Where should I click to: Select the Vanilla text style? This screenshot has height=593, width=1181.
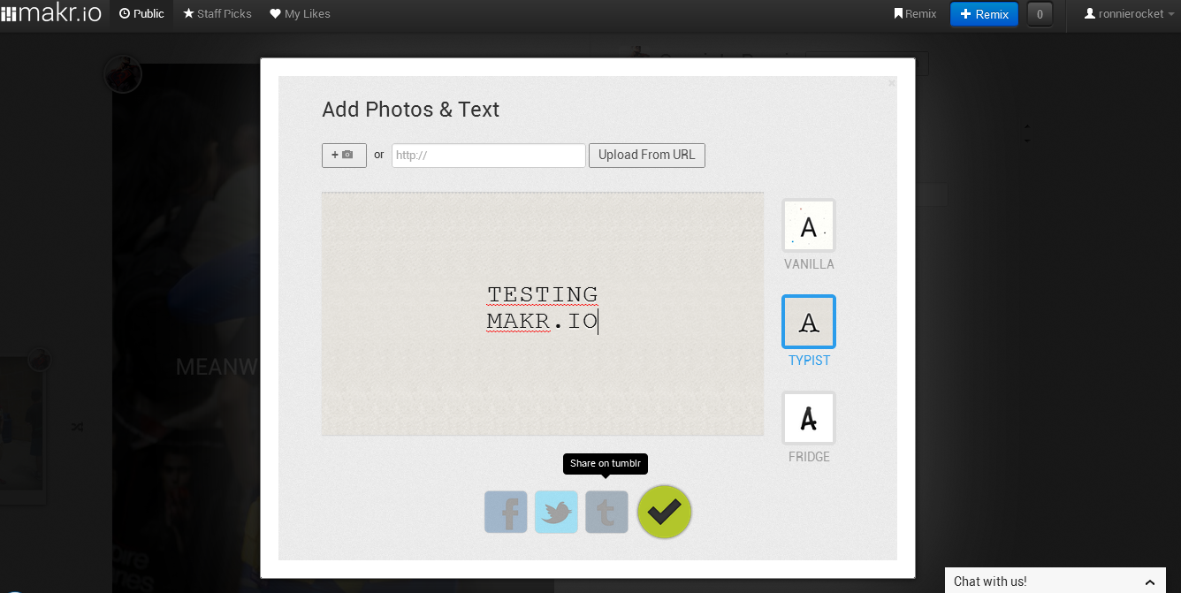(809, 226)
